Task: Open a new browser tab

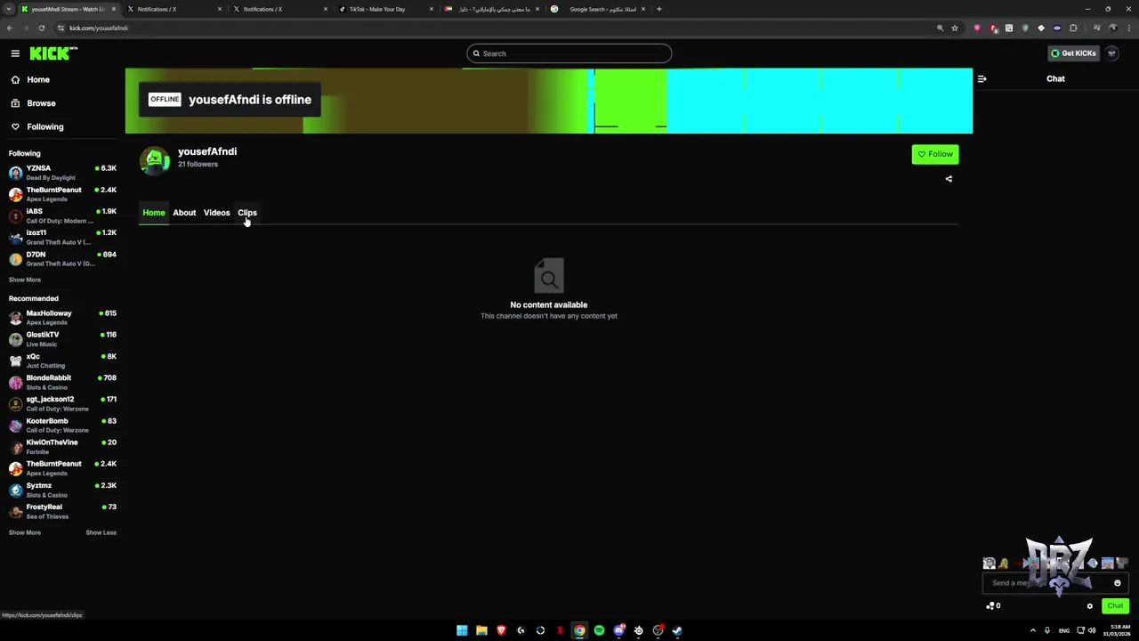Action: pos(658,9)
